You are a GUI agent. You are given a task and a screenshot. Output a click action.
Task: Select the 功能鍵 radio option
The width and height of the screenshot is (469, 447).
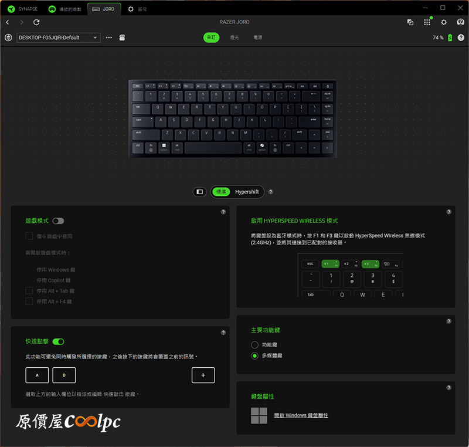tap(254, 345)
